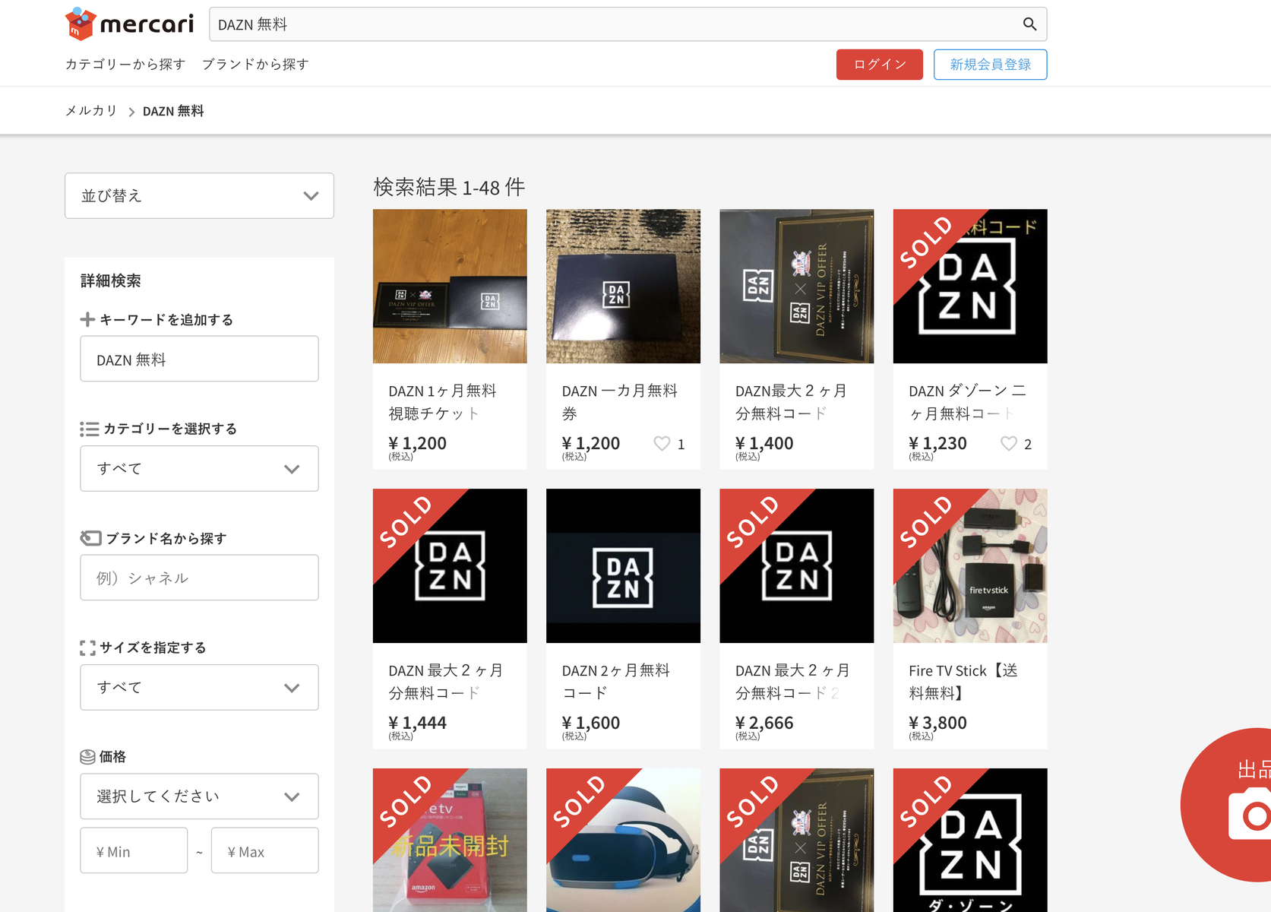Open sold 新品未開封 Fire TV box thumbnail
Screen dimensions: 1271x912
coord(450,840)
